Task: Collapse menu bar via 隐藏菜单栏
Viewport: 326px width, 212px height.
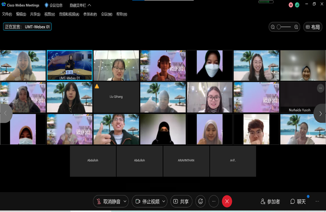Action: pos(80,5)
